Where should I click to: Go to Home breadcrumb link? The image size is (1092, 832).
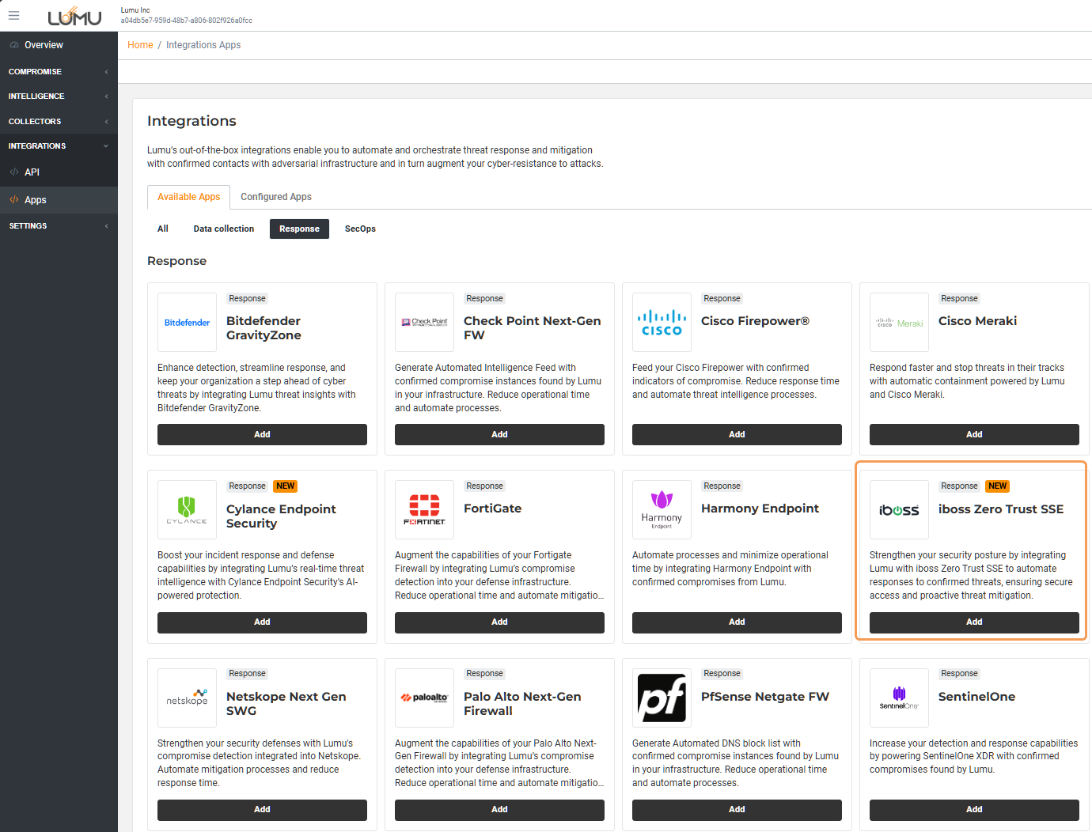point(140,45)
